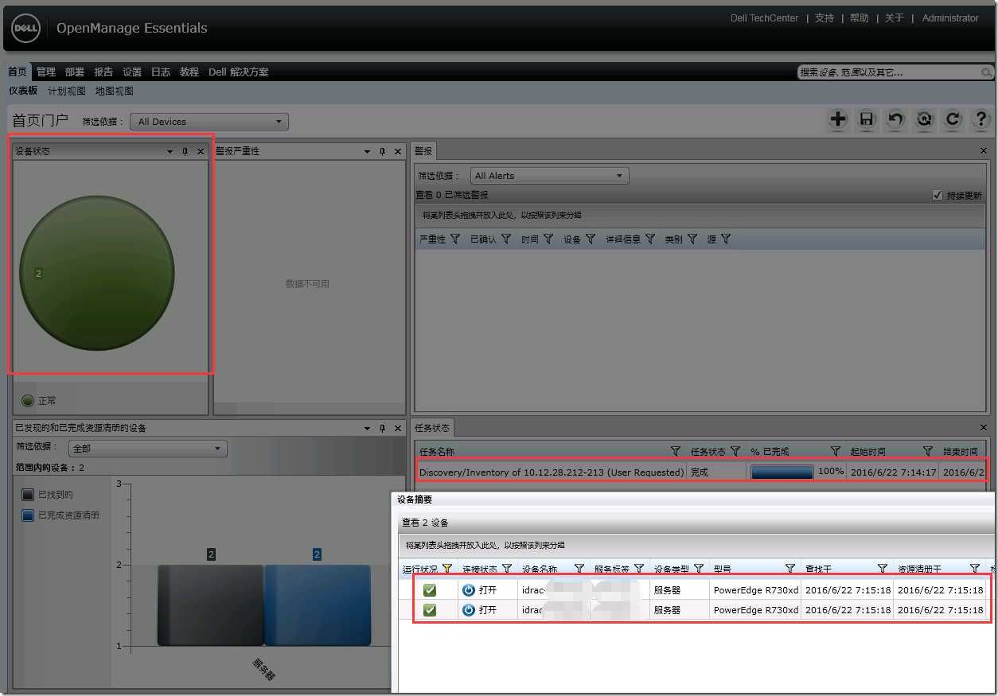Filter tasks by the 任务状态 column

(735, 451)
